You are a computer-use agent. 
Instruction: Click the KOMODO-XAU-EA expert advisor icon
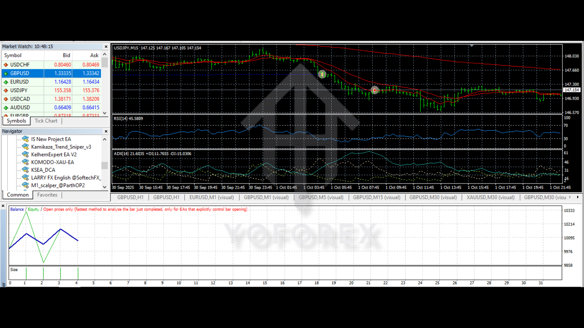point(26,162)
